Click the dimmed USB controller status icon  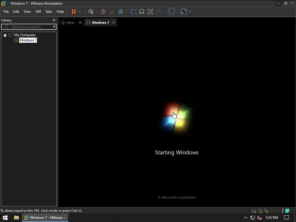point(278,211)
